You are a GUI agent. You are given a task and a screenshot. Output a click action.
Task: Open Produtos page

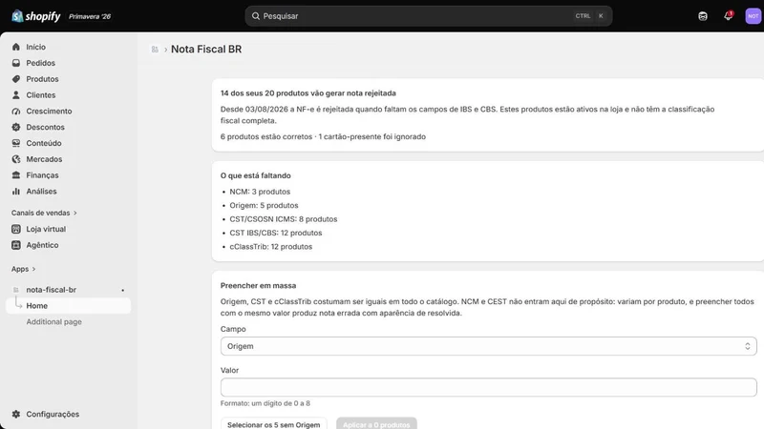tap(42, 79)
